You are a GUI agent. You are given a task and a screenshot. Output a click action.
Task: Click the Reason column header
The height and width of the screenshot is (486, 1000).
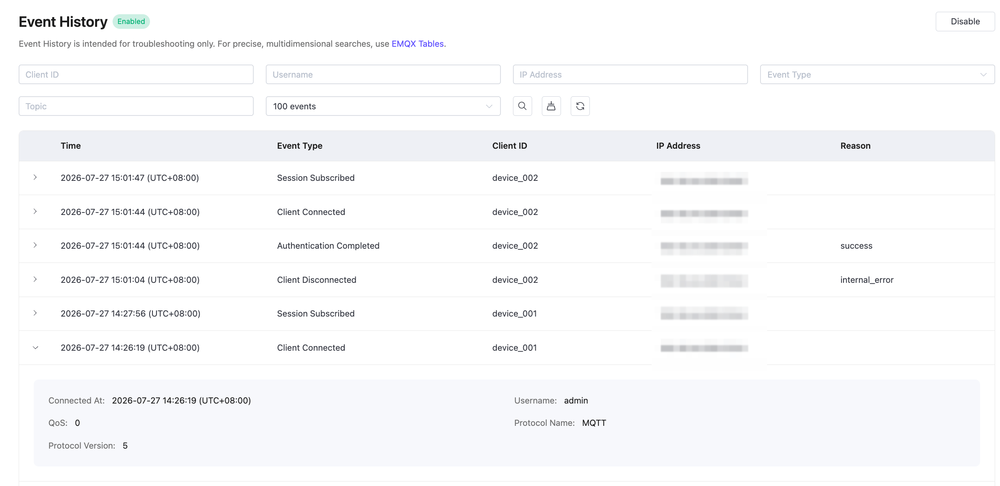click(x=855, y=146)
